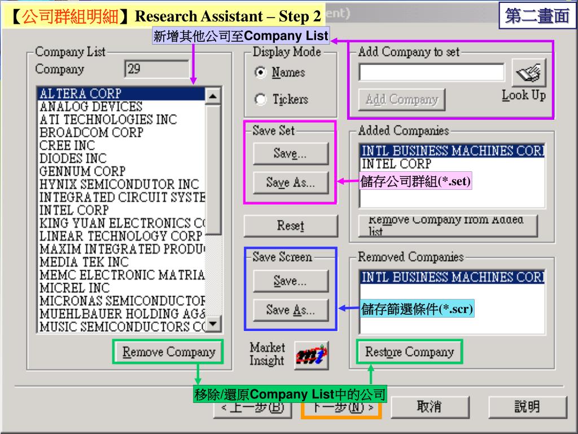Click the Remove Company button
Screen dimensions: 578x434
point(168,351)
